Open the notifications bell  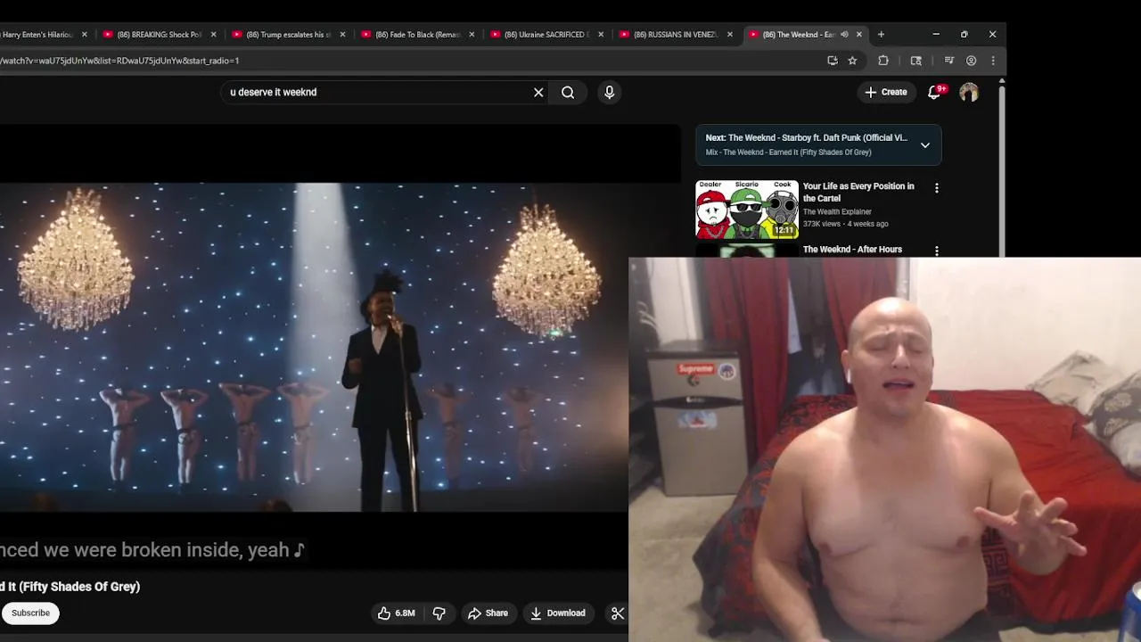tap(935, 92)
